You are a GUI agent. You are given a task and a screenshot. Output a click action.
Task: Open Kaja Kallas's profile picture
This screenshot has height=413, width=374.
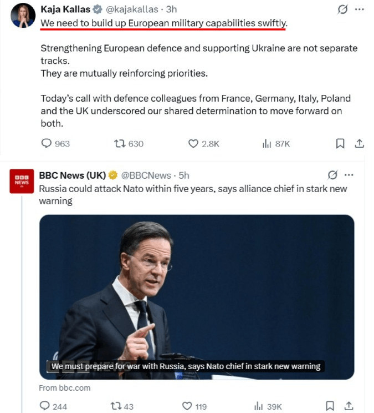[x=23, y=16]
